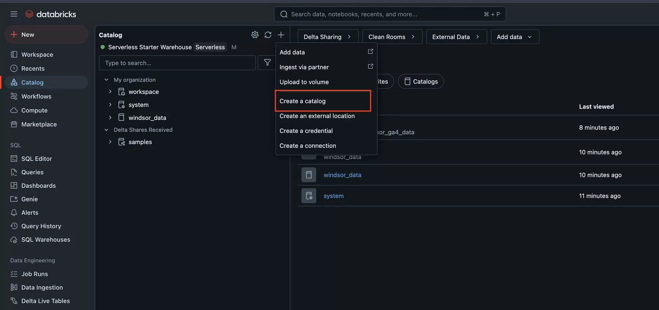Click system catalog icon in recents table
Screen dimensions: 659x310
coord(309,196)
